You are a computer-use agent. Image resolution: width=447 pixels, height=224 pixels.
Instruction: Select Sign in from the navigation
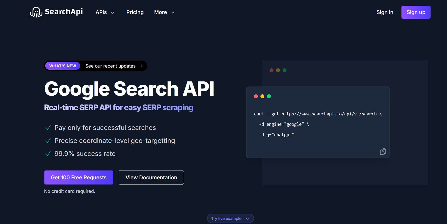point(385,12)
